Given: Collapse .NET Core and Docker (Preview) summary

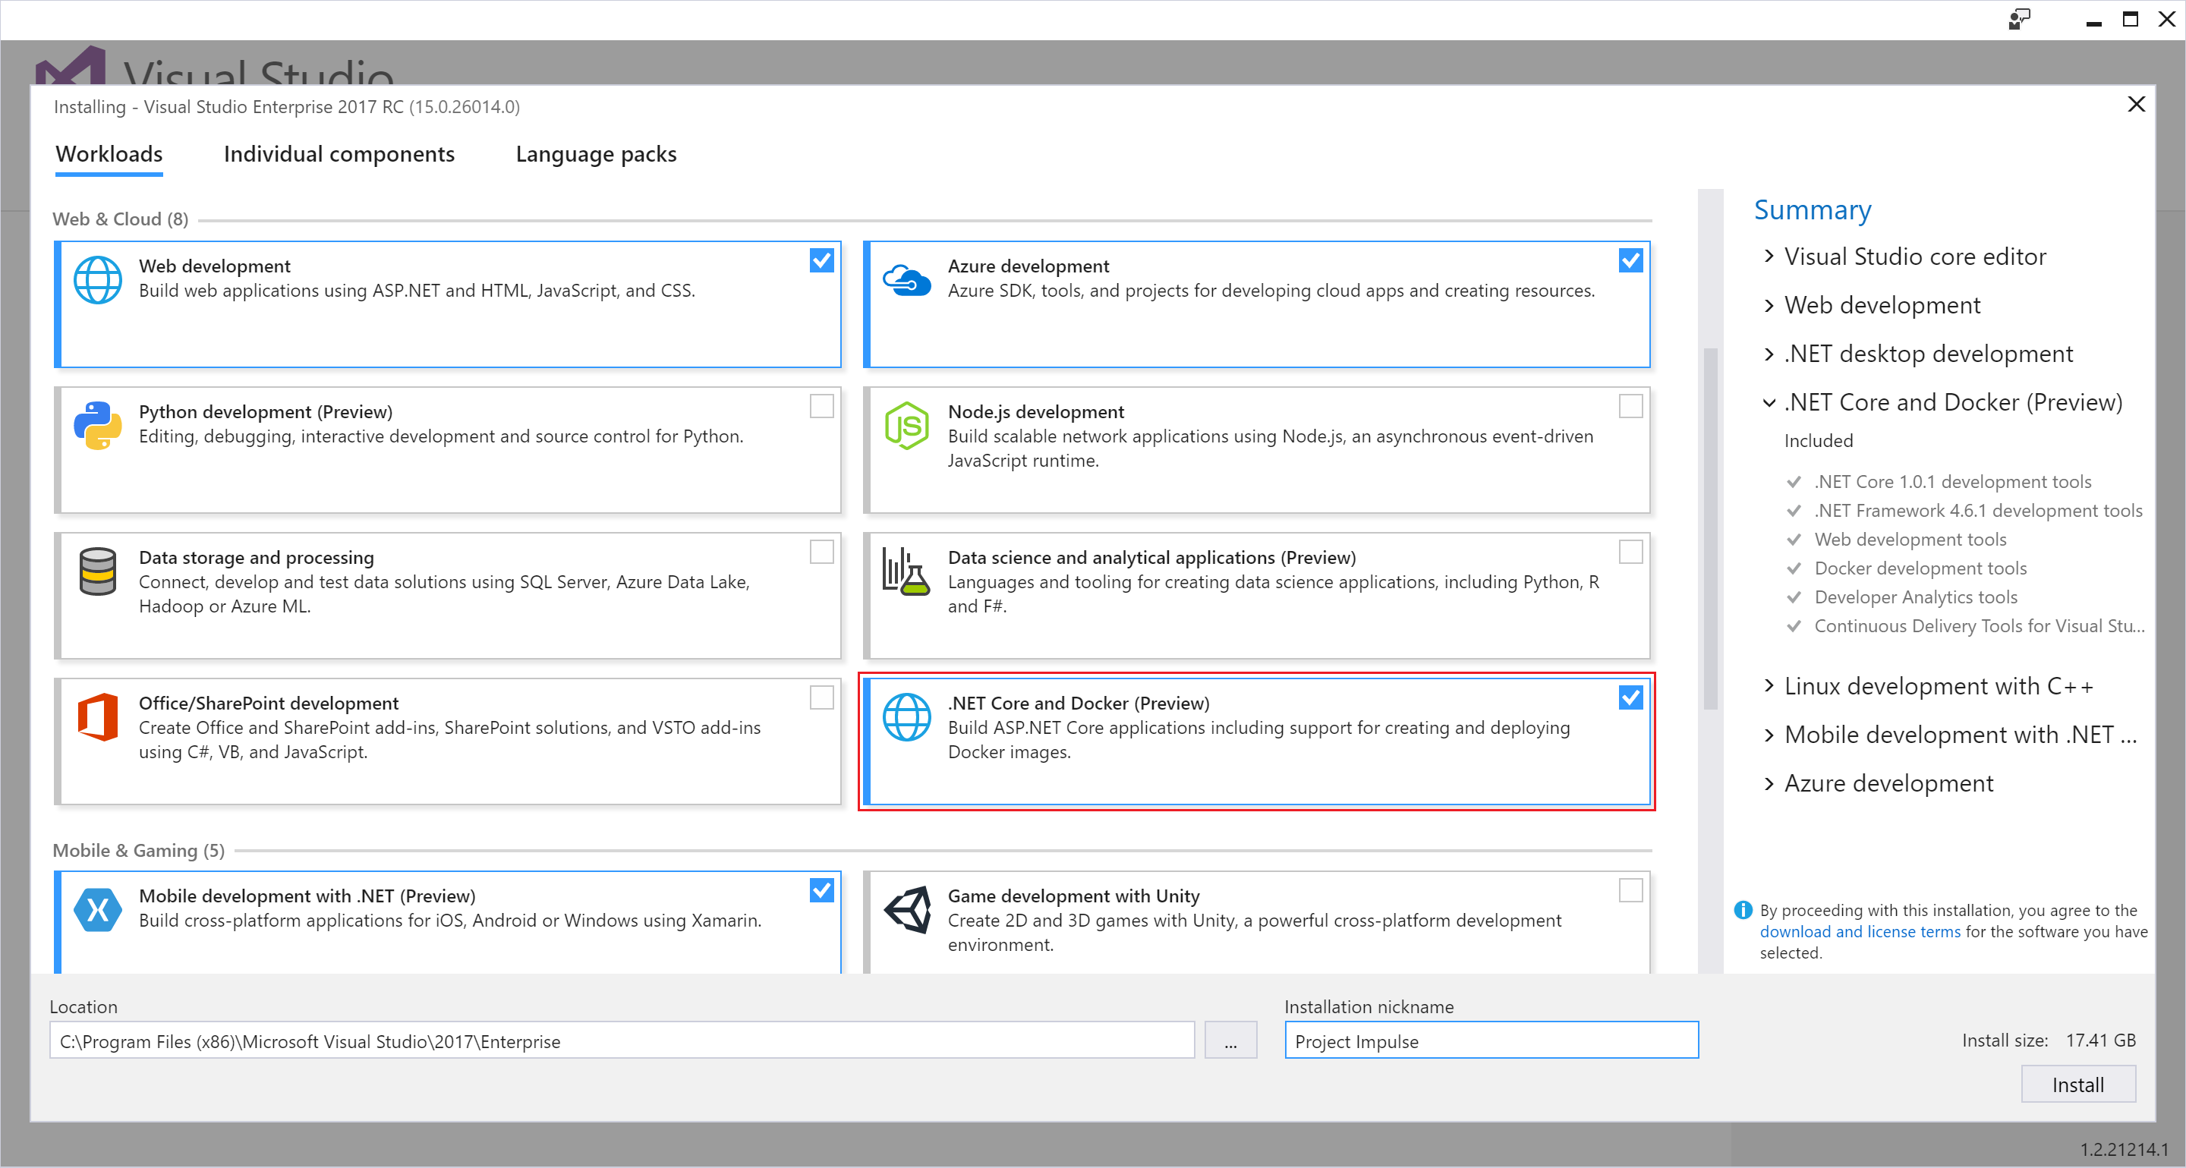Looking at the screenshot, I should coord(1769,403).
